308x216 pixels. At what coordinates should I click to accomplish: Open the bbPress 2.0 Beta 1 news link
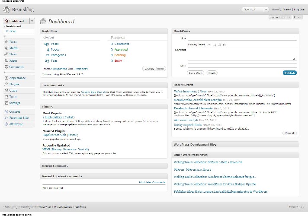[x=192, y=169]
